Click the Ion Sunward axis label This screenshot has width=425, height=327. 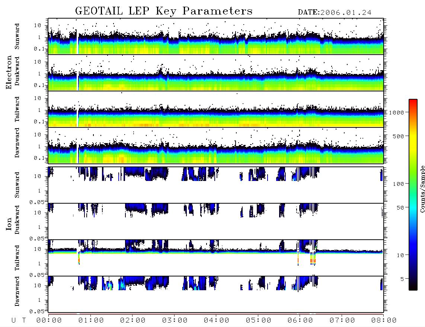coord(17,185)
